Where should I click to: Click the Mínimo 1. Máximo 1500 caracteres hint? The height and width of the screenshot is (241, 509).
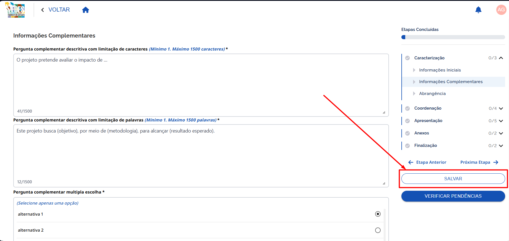pyautogui.click(x=187, y=49)
